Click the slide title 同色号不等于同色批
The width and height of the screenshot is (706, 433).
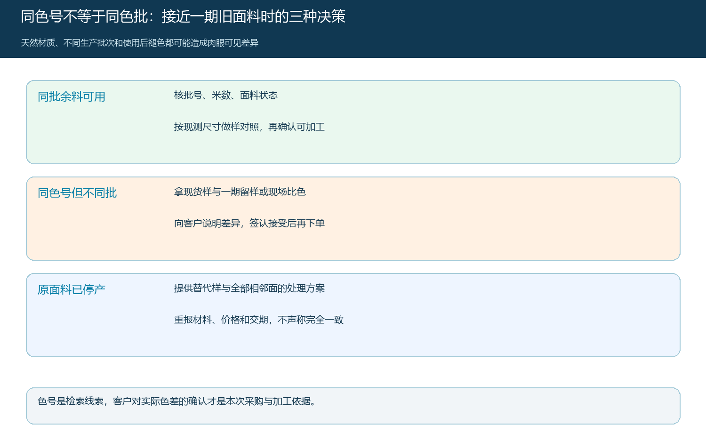(183, 16)
